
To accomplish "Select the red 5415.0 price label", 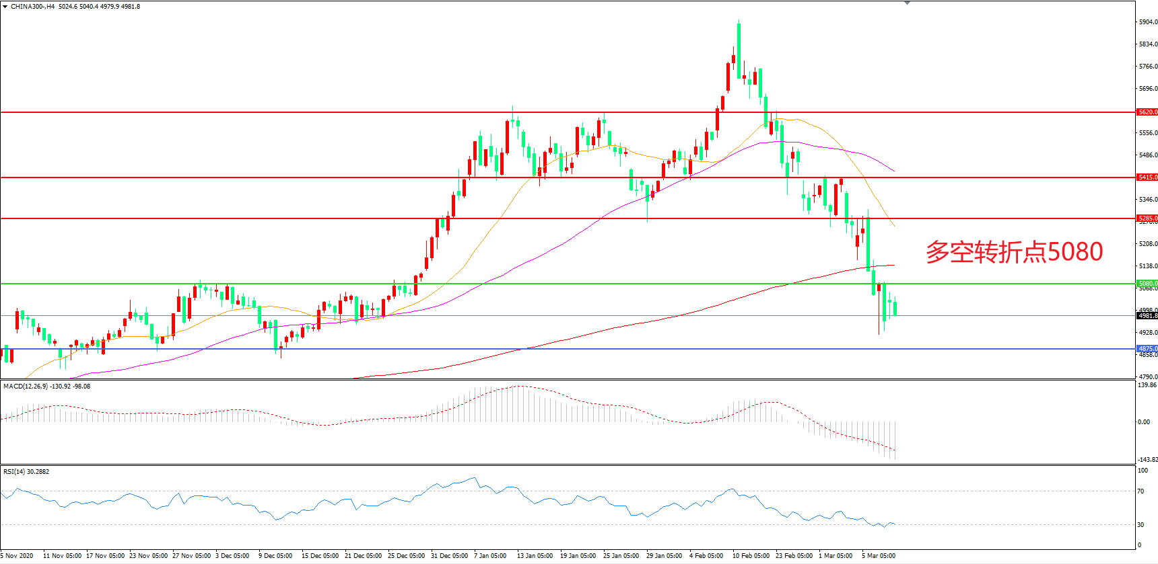I will coord(1147,177).
